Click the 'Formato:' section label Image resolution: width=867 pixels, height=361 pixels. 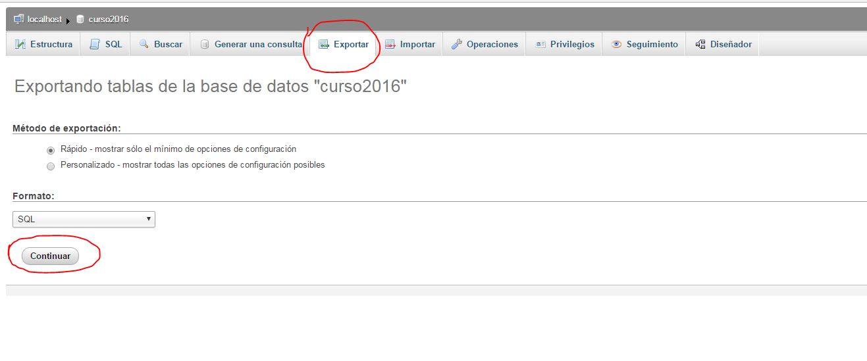(34, 196)
